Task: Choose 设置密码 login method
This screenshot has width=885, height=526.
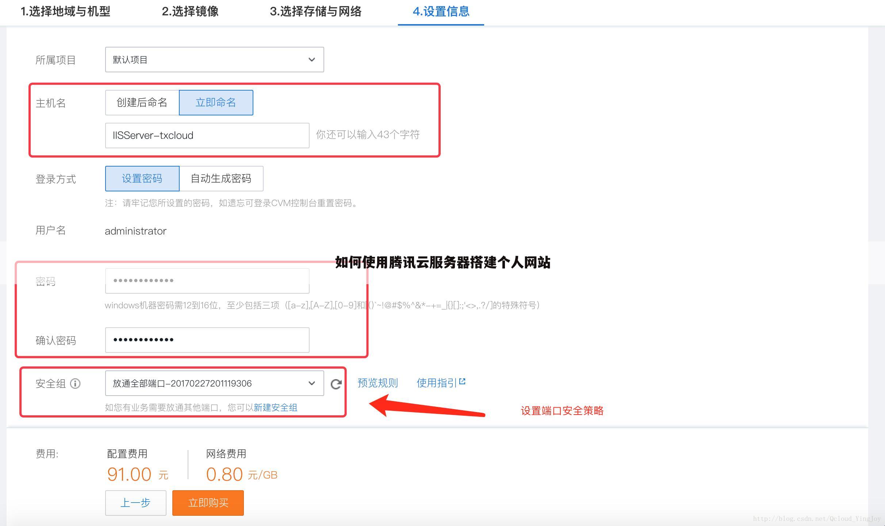Action: (142, 179)
